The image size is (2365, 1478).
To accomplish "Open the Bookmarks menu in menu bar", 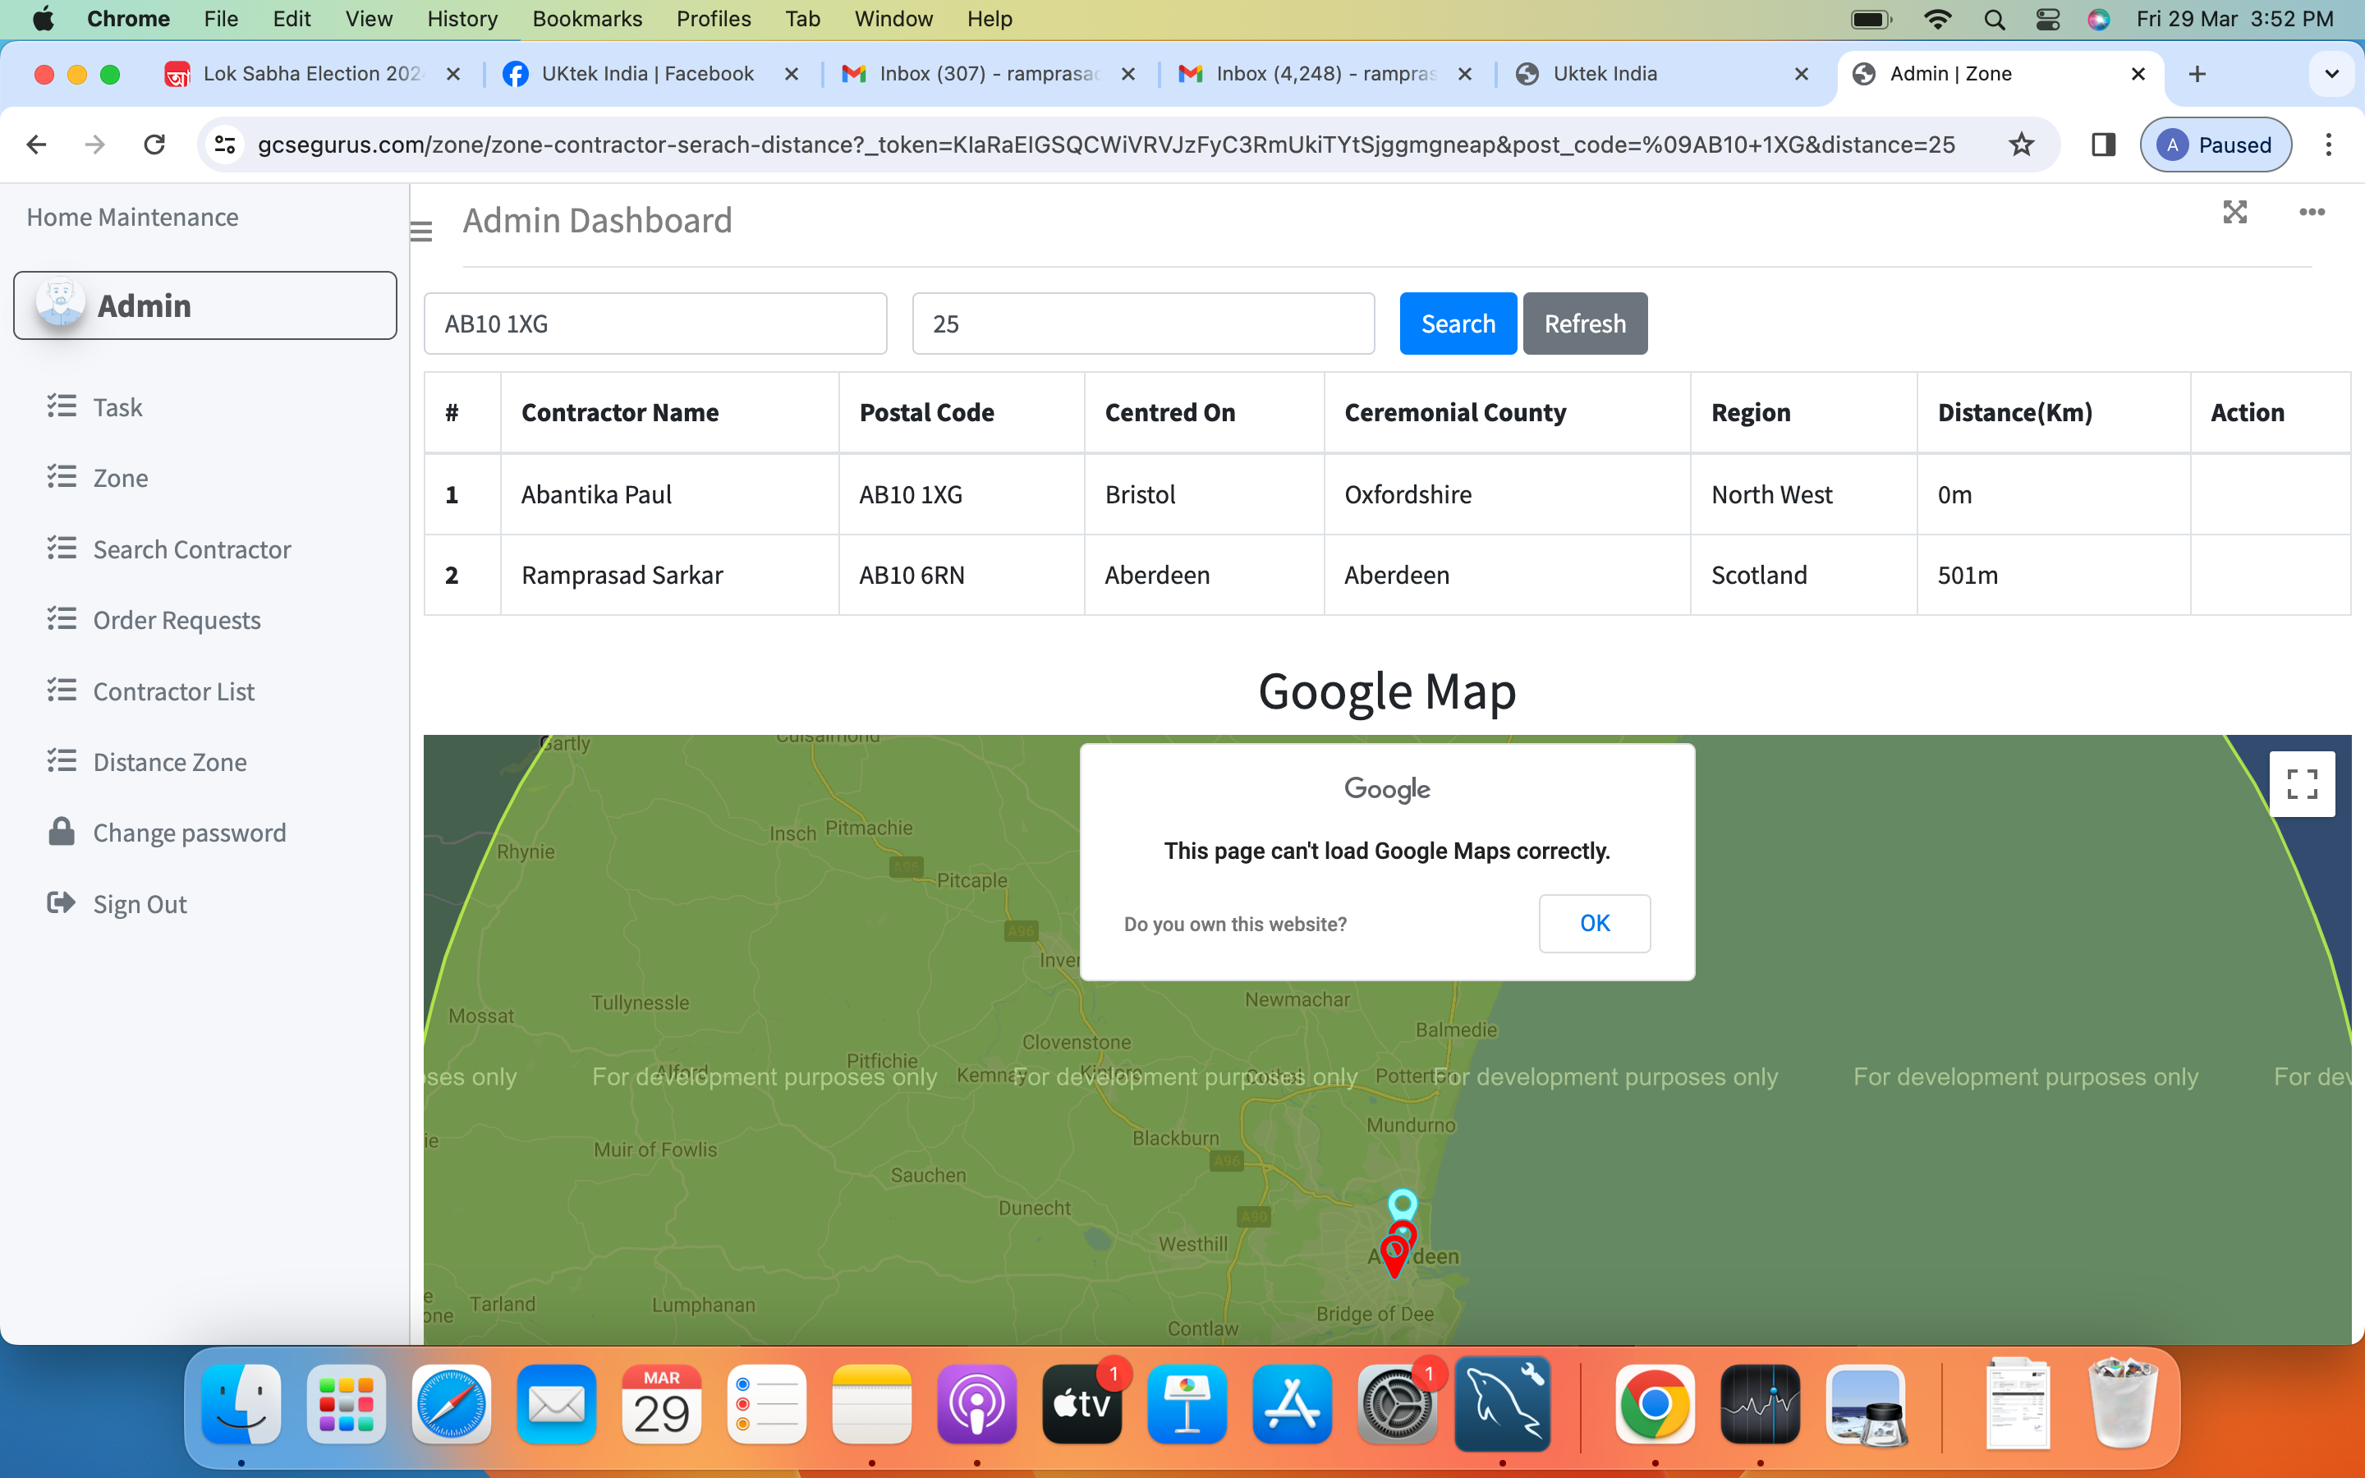I will 586,19.
